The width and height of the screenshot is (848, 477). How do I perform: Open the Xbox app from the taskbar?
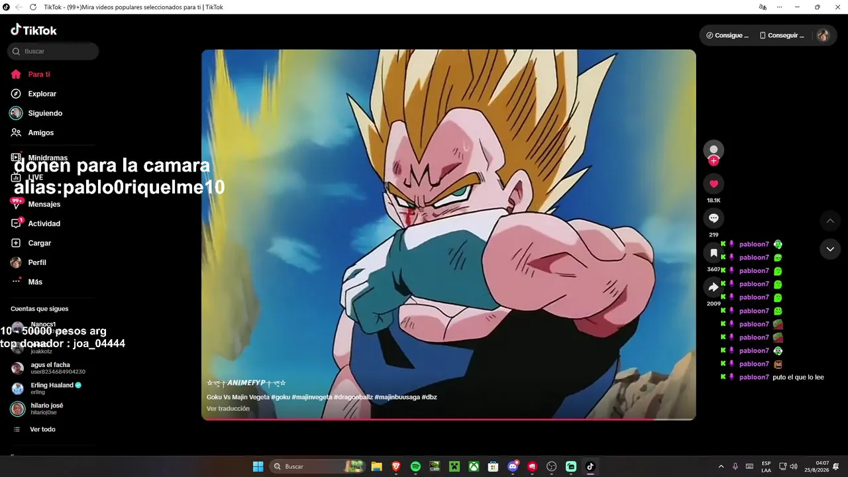tap(474, 466)
